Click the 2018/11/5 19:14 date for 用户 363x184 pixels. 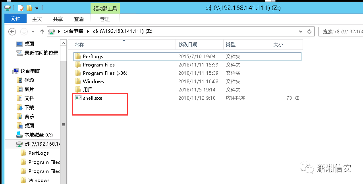[x=197, y=90]
